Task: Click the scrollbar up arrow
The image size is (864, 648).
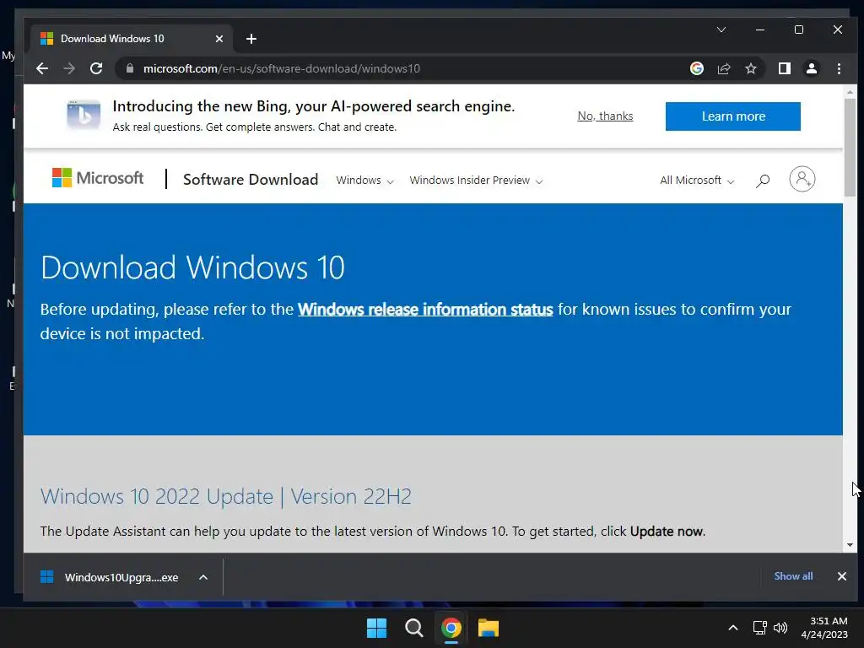Action: (850, 92)
